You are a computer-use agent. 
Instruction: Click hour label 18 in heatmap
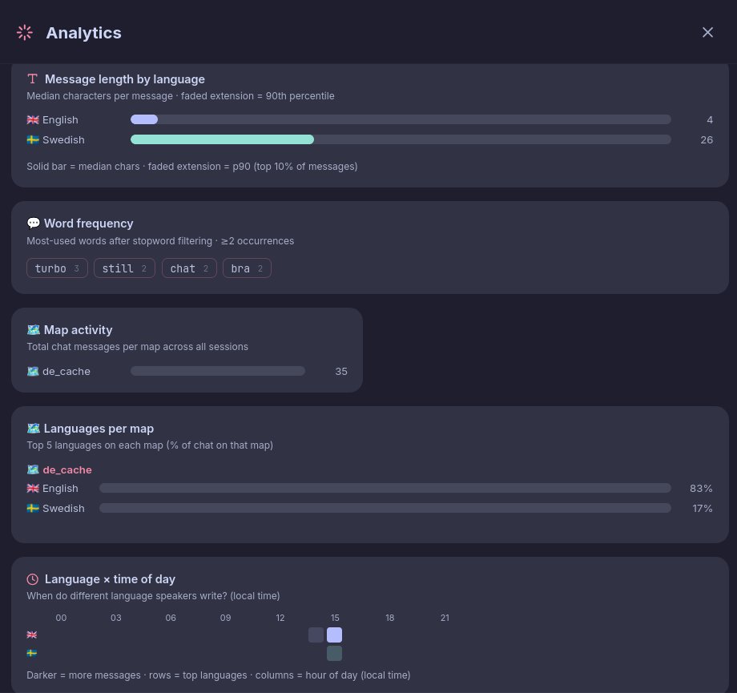(389, 618)
